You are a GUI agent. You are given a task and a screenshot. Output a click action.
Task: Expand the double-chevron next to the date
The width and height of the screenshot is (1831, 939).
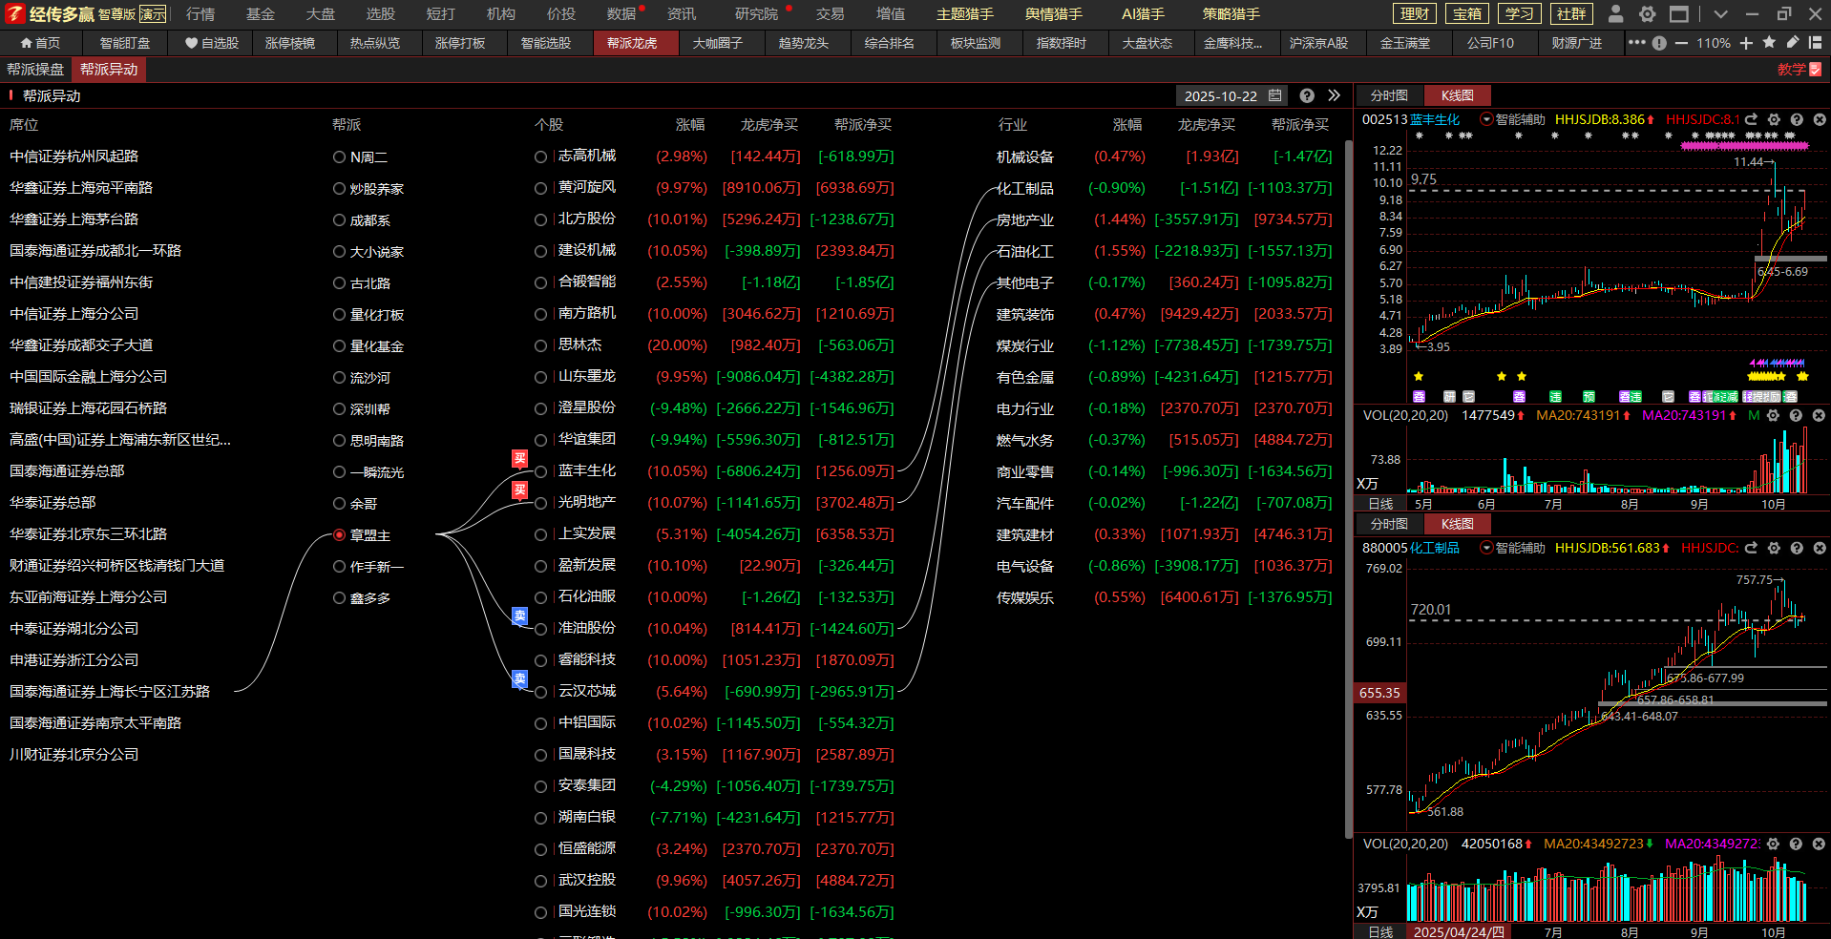(x=1334, y=95)
